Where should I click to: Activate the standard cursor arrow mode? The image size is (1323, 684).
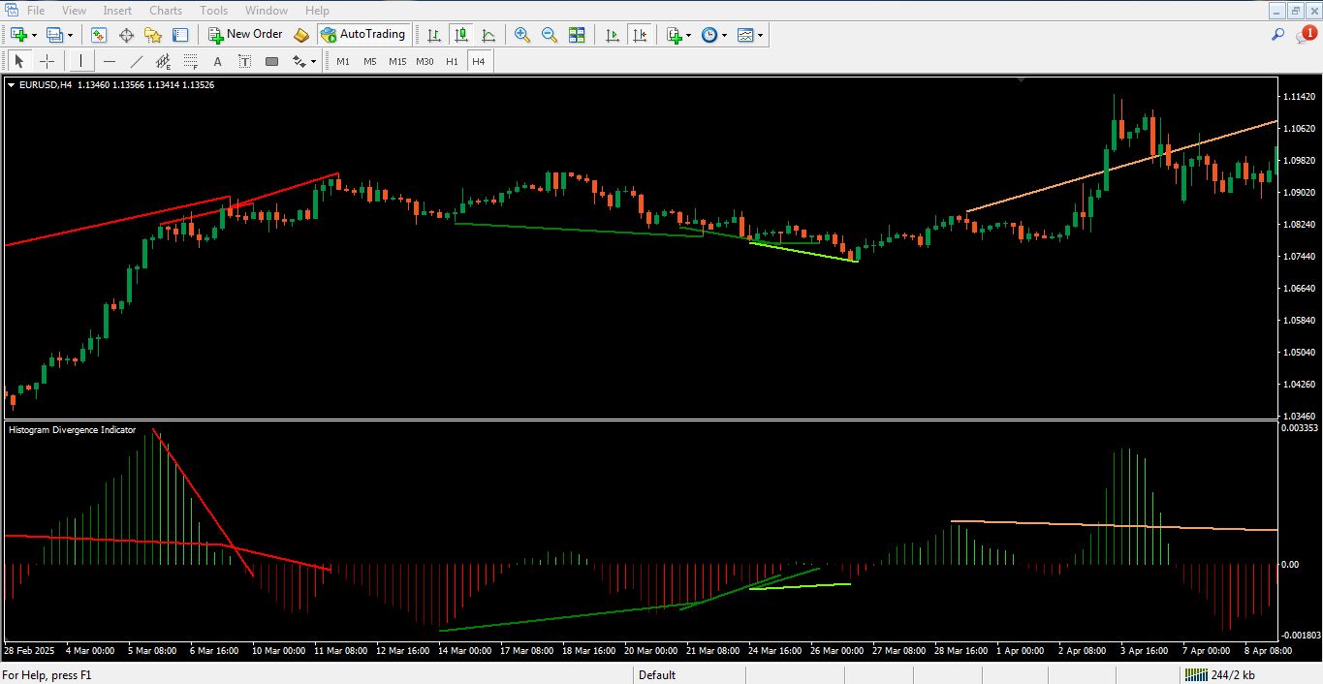click(18, 61)
